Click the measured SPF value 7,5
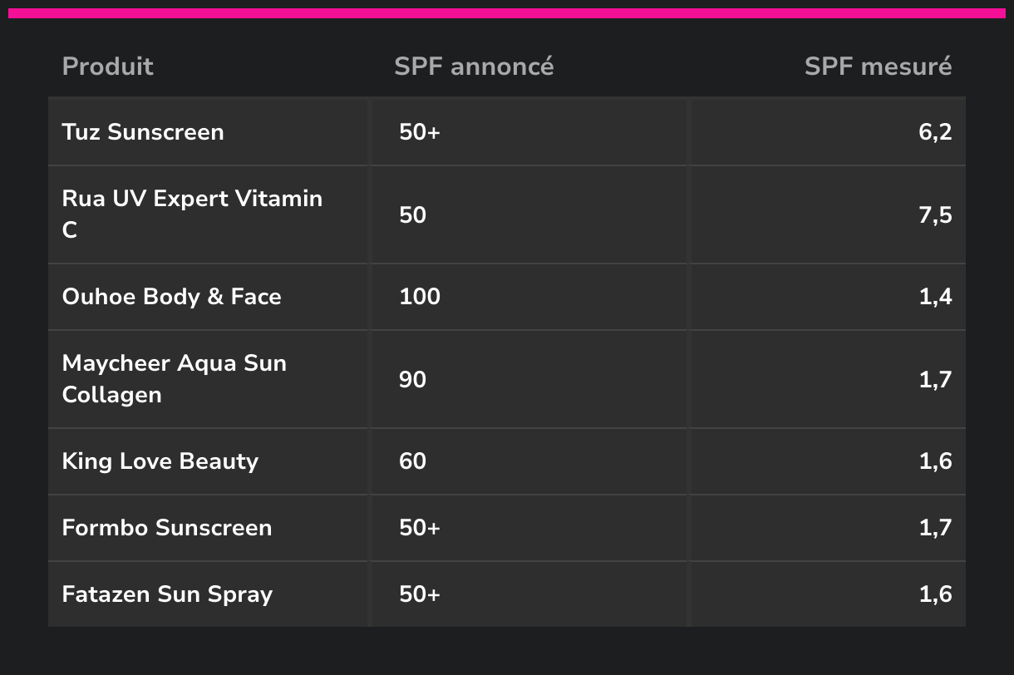The image size is (1014, 675). (x=935, y=214)
